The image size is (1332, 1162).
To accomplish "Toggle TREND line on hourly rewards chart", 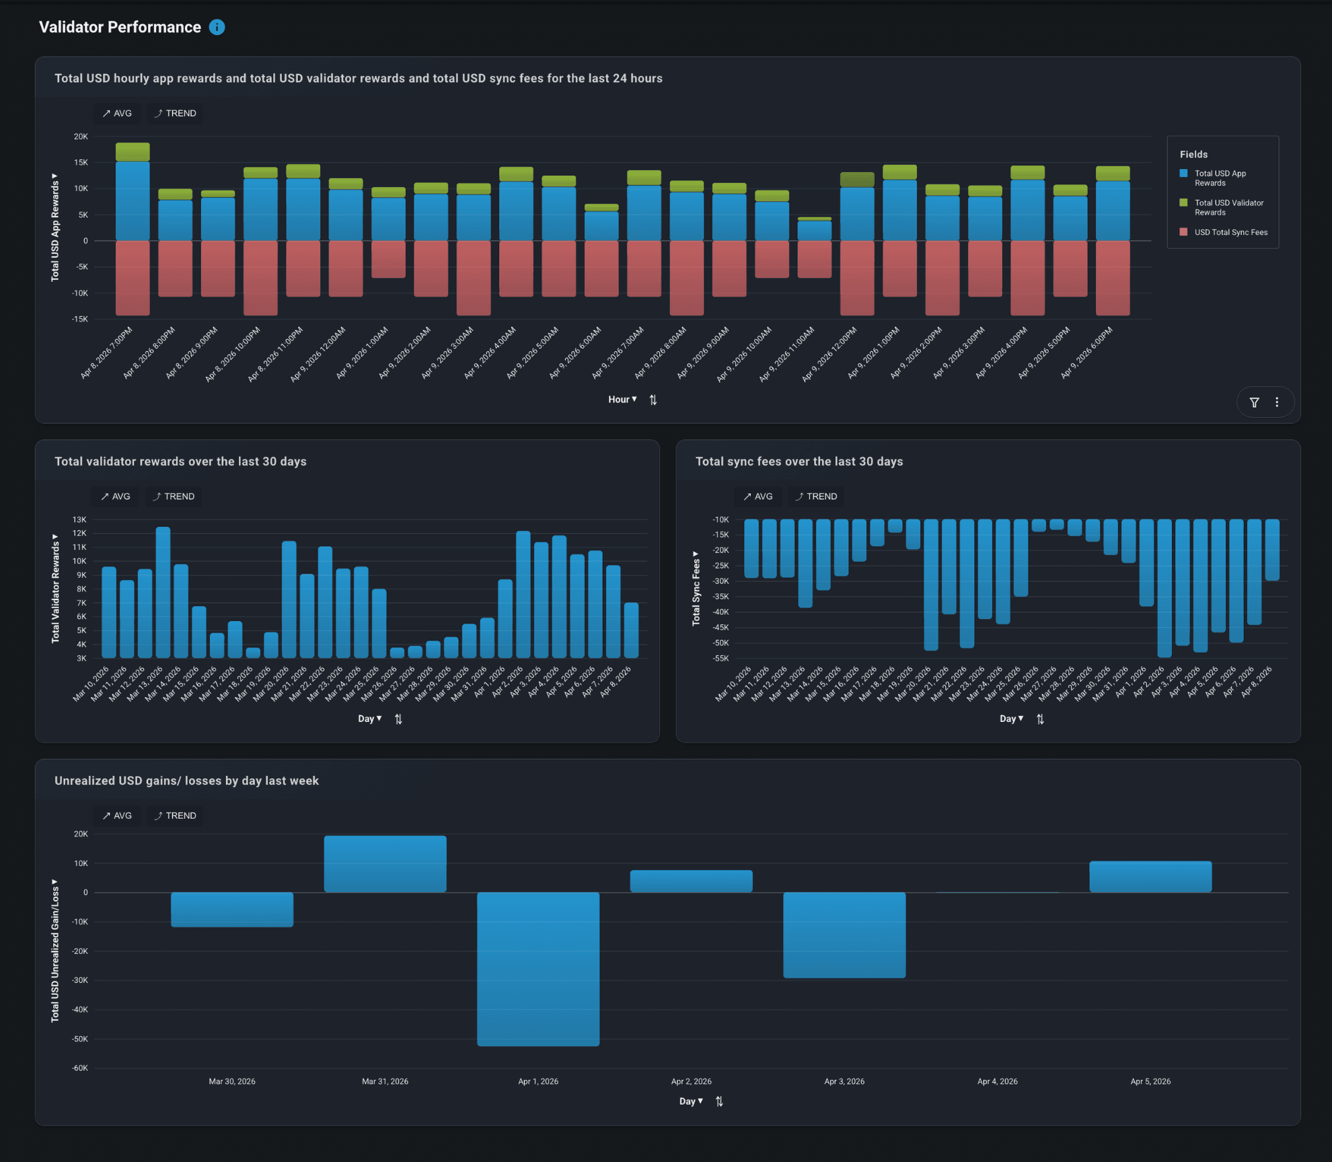I will pos(175,113).
